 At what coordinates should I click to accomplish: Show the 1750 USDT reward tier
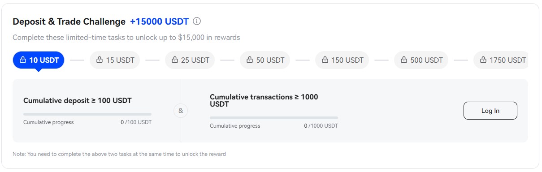click(500, 60)
